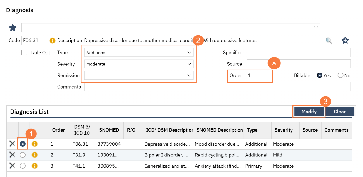Delete the F41.1 diagnosis row with X icon
Viewport: 363px width, 177px height.
(12, 166)
